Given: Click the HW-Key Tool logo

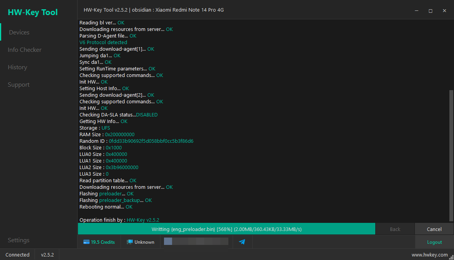Looking at the screenshot, I should [x=33, y=12].
